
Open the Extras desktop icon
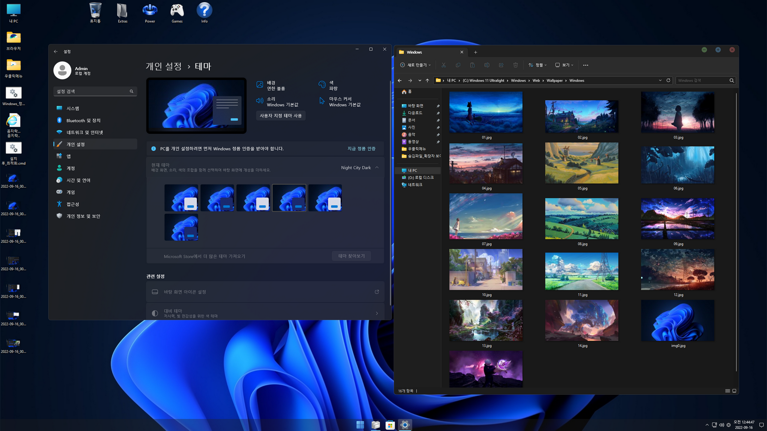click(122, 13)
